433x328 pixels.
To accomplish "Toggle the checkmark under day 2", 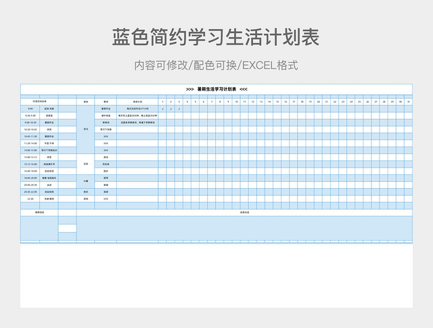I will 170,109.
